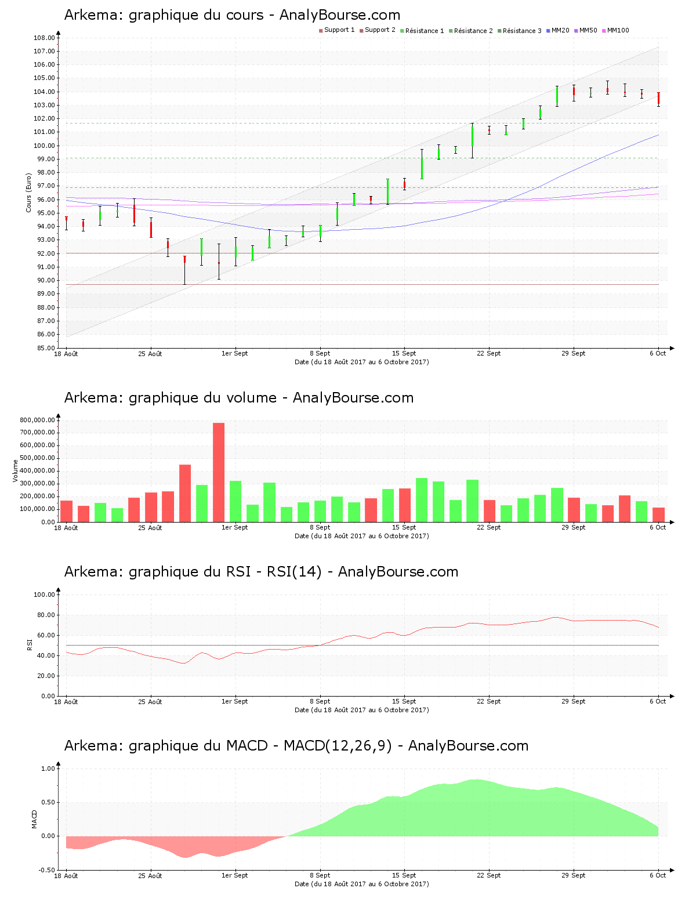Click the 'MACD' y-axis label
The image size is (696, 899).
tap(34, 819)
